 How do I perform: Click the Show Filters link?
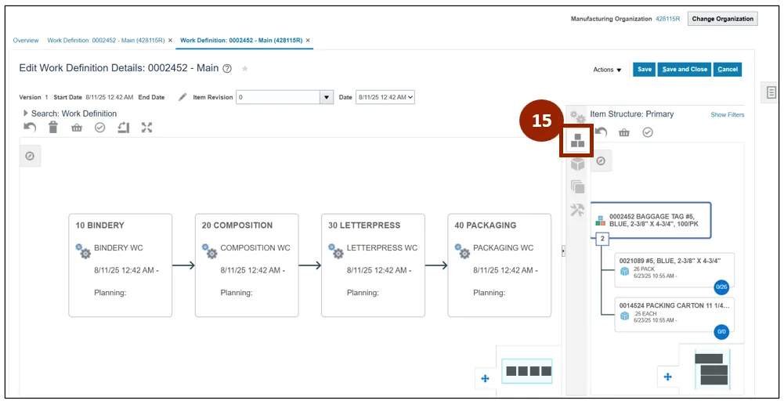pos(728,114)
